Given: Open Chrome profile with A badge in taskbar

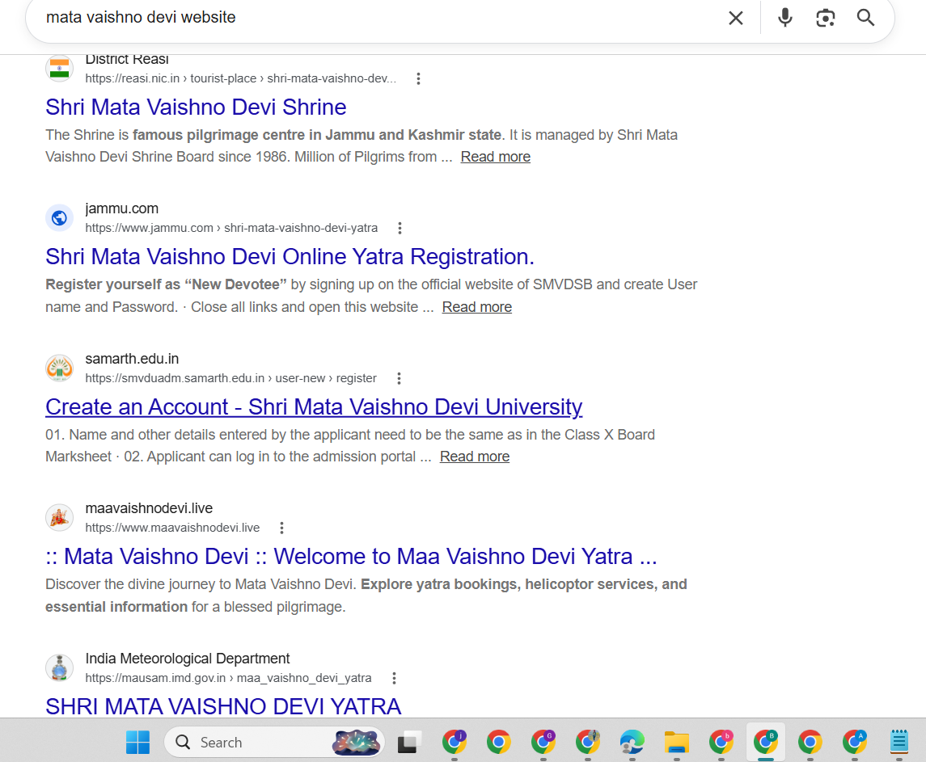Looking at the screenshot, I should click(x=855, y=742).
